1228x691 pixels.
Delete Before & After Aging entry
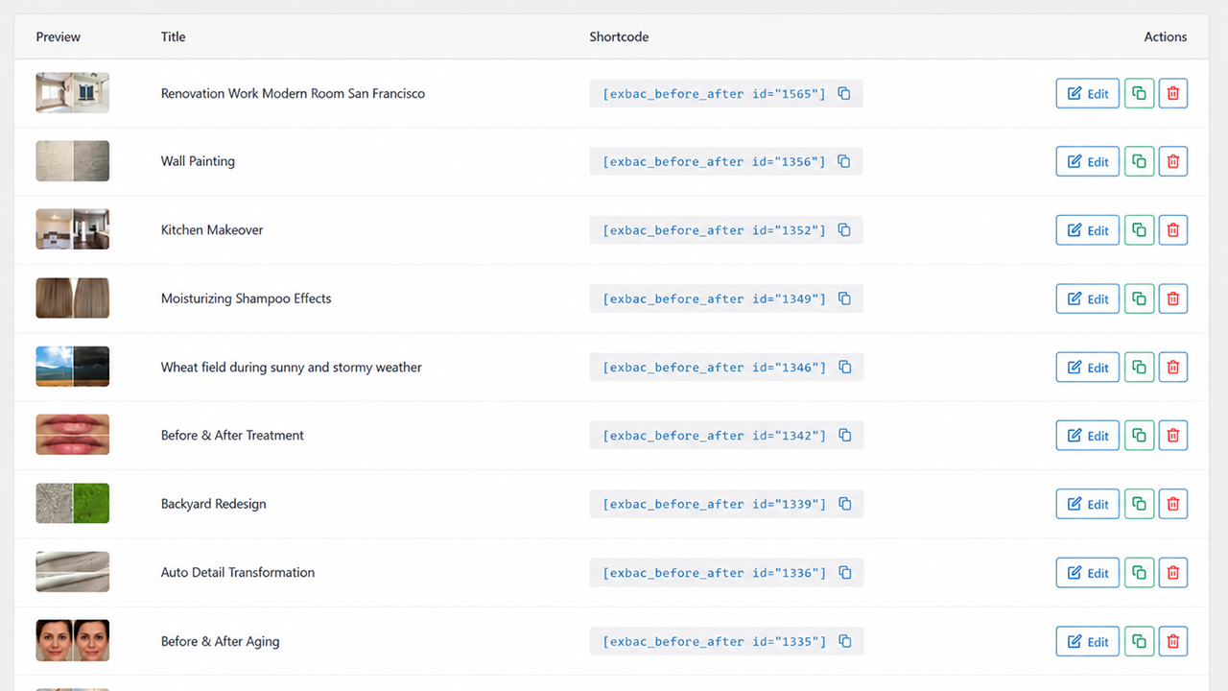coord(1173,641)
